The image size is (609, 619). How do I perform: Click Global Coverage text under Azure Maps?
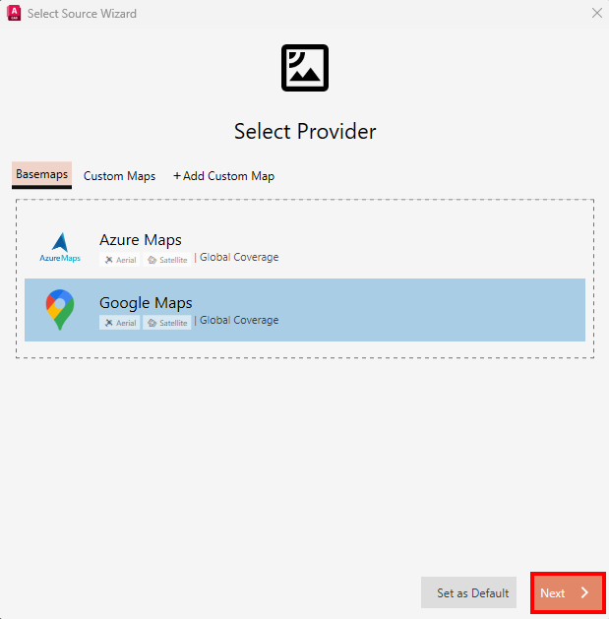tap(239, 258)
